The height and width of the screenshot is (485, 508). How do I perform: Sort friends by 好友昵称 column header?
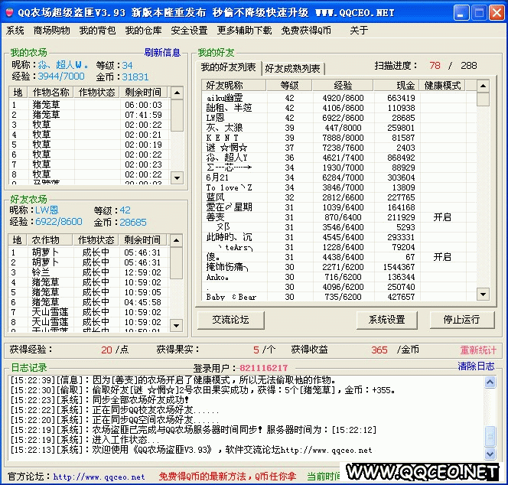pos(234,86)
